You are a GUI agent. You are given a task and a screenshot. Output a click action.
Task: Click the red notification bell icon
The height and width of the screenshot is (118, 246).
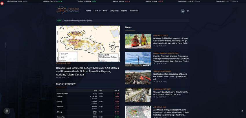2,3
